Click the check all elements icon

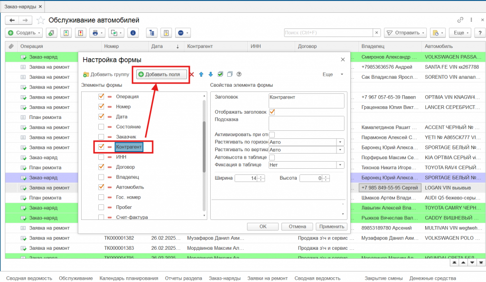click(x=220, y=74)
